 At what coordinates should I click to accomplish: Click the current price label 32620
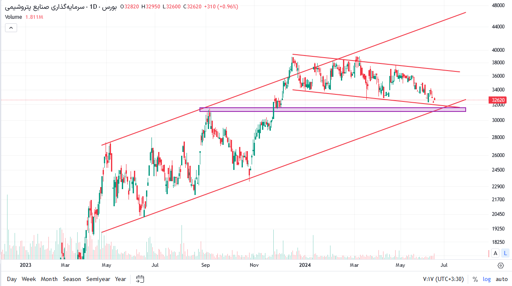coord(499,100)
